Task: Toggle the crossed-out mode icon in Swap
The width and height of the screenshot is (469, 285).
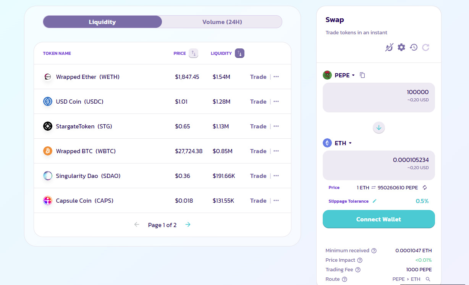Action: [389, 47]
